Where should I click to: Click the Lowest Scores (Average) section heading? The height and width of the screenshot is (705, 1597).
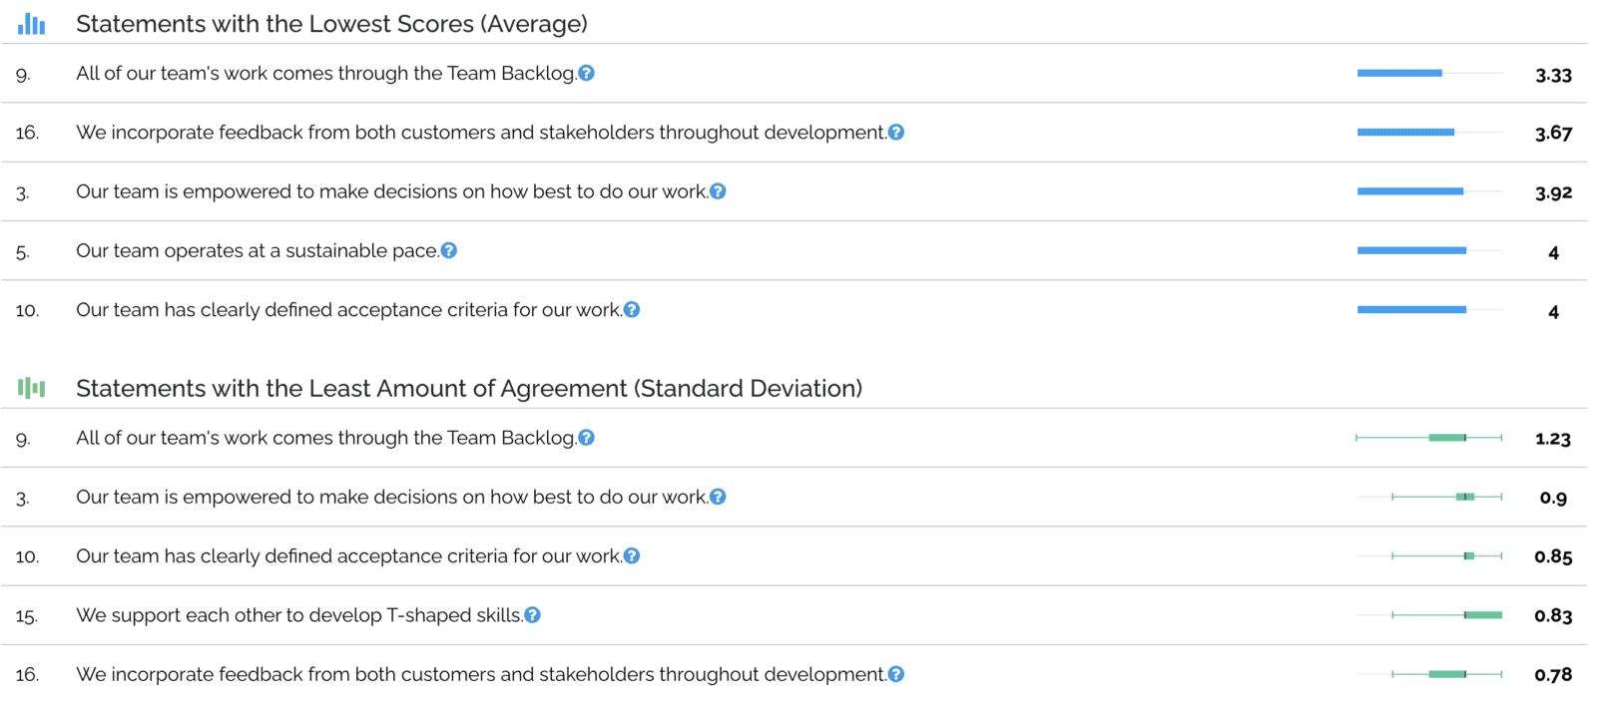[334, 22]
